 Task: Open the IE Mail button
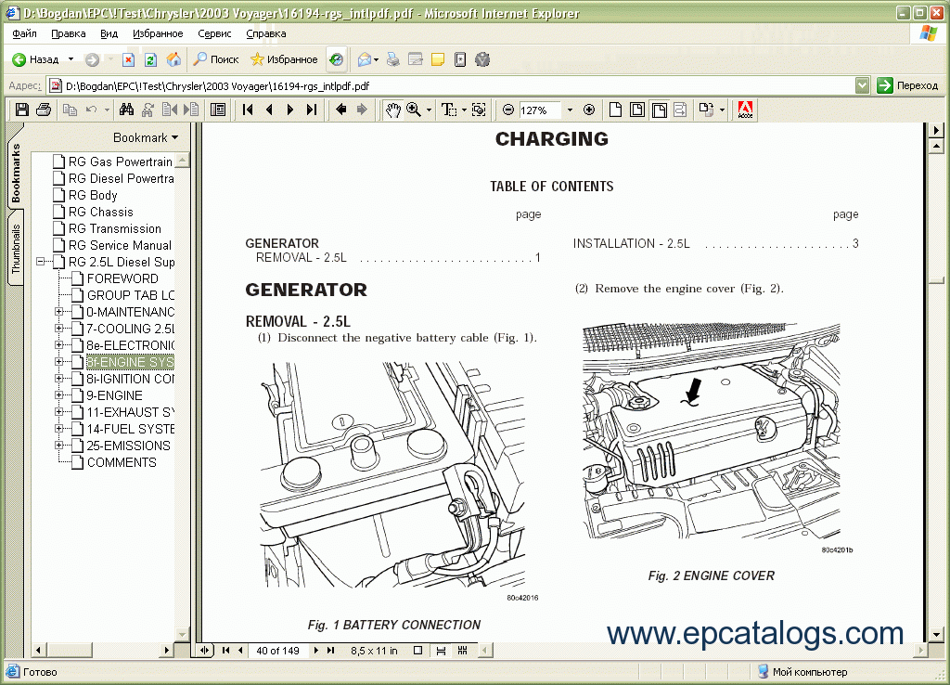364,59
